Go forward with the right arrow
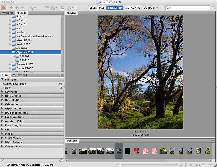This screenshot has width=217, height=167. coord(17,7)
